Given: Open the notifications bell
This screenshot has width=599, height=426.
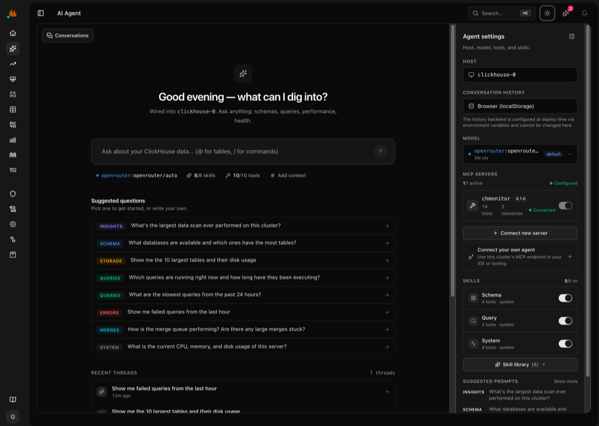Looking at the screenshot, I should click(584, 13).
